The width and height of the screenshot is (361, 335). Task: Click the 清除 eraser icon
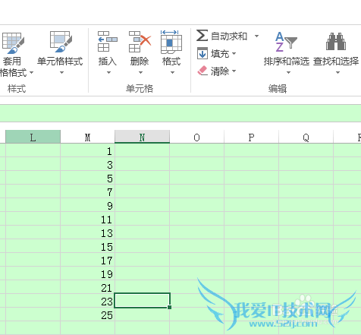click(202, 71)
